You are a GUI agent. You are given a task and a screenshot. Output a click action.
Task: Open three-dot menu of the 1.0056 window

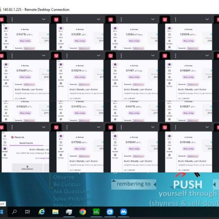[x=121, y=19]
